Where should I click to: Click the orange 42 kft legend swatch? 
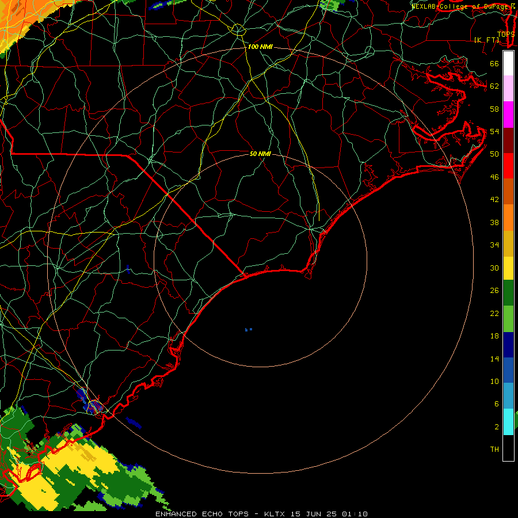click(508, 217)
